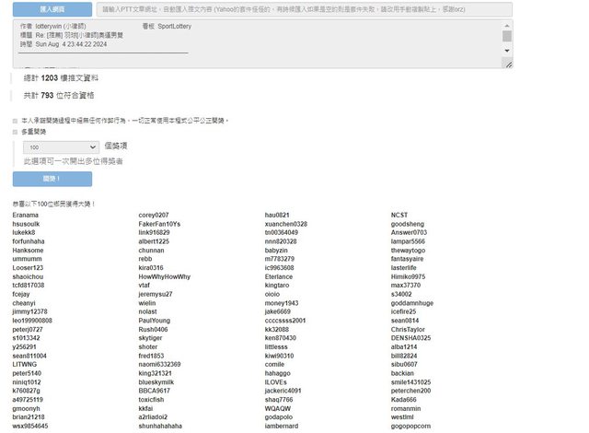Click the goodsheng winner entry
This screenshot has height=433, width=589.
pyautogui.click(x=408, y=224)
